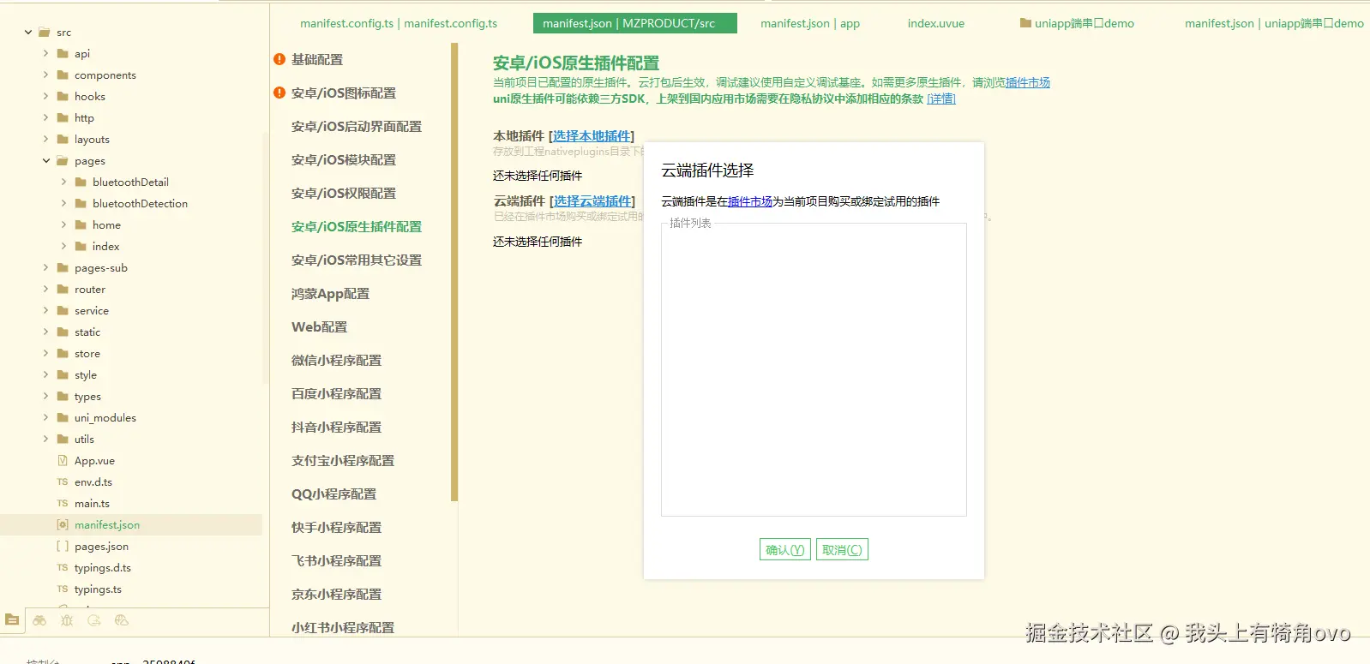The height and width of the screenshot is (664, 1370).
Task: Open 鸿蒙App配置 section
Action: tap(330, 293)
